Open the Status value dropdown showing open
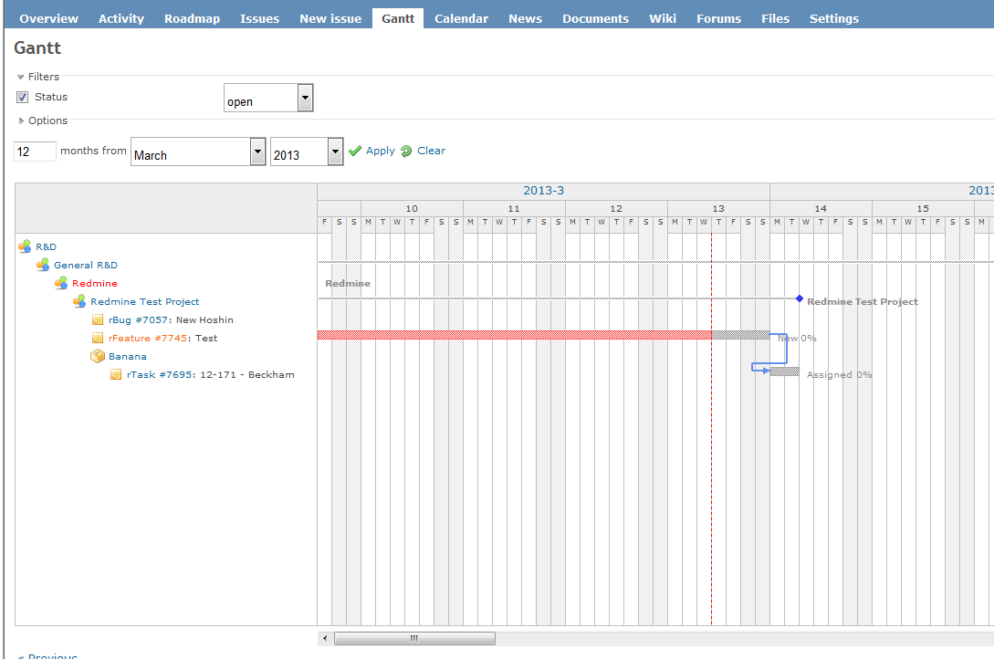This screenshot has width=994, height=659. click(x=268, y=99)
